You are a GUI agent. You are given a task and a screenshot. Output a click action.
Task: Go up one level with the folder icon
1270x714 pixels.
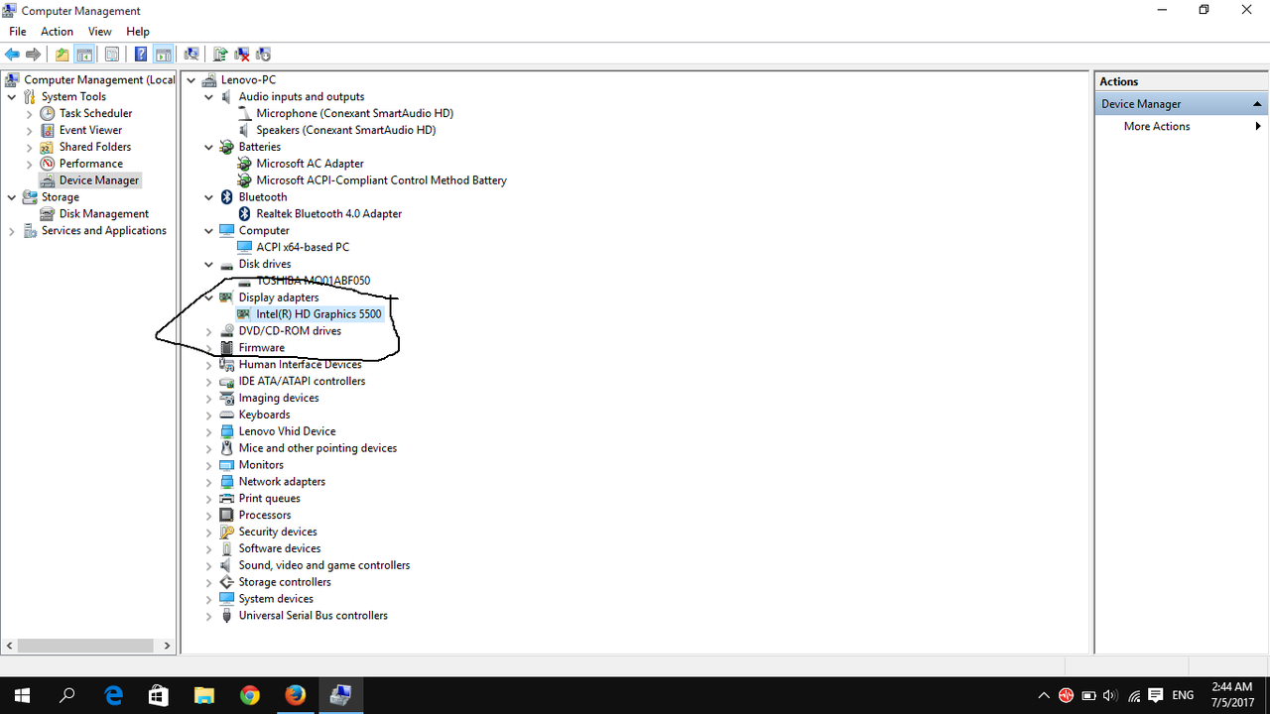[62, 55]
